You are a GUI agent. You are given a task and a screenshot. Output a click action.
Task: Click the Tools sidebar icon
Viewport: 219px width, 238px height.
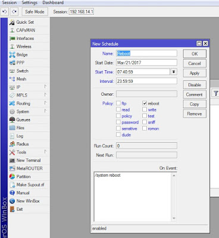click(12, 152)
